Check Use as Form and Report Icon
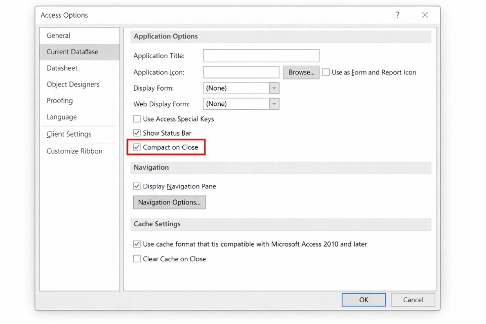This screenshot has height=324, width=486. tap(326, 72)
